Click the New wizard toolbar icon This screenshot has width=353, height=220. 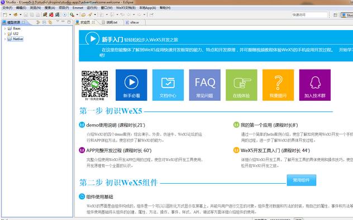5,14
